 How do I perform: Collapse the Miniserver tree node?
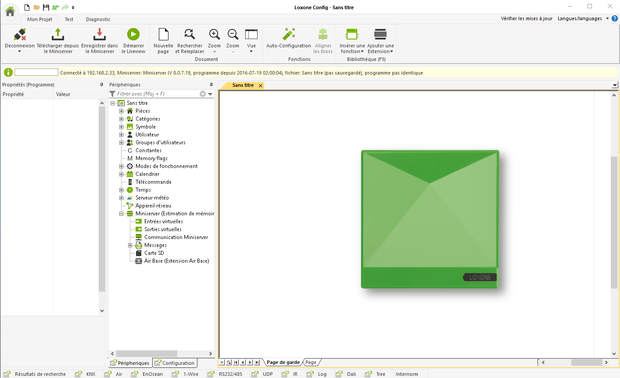[122, 214]
